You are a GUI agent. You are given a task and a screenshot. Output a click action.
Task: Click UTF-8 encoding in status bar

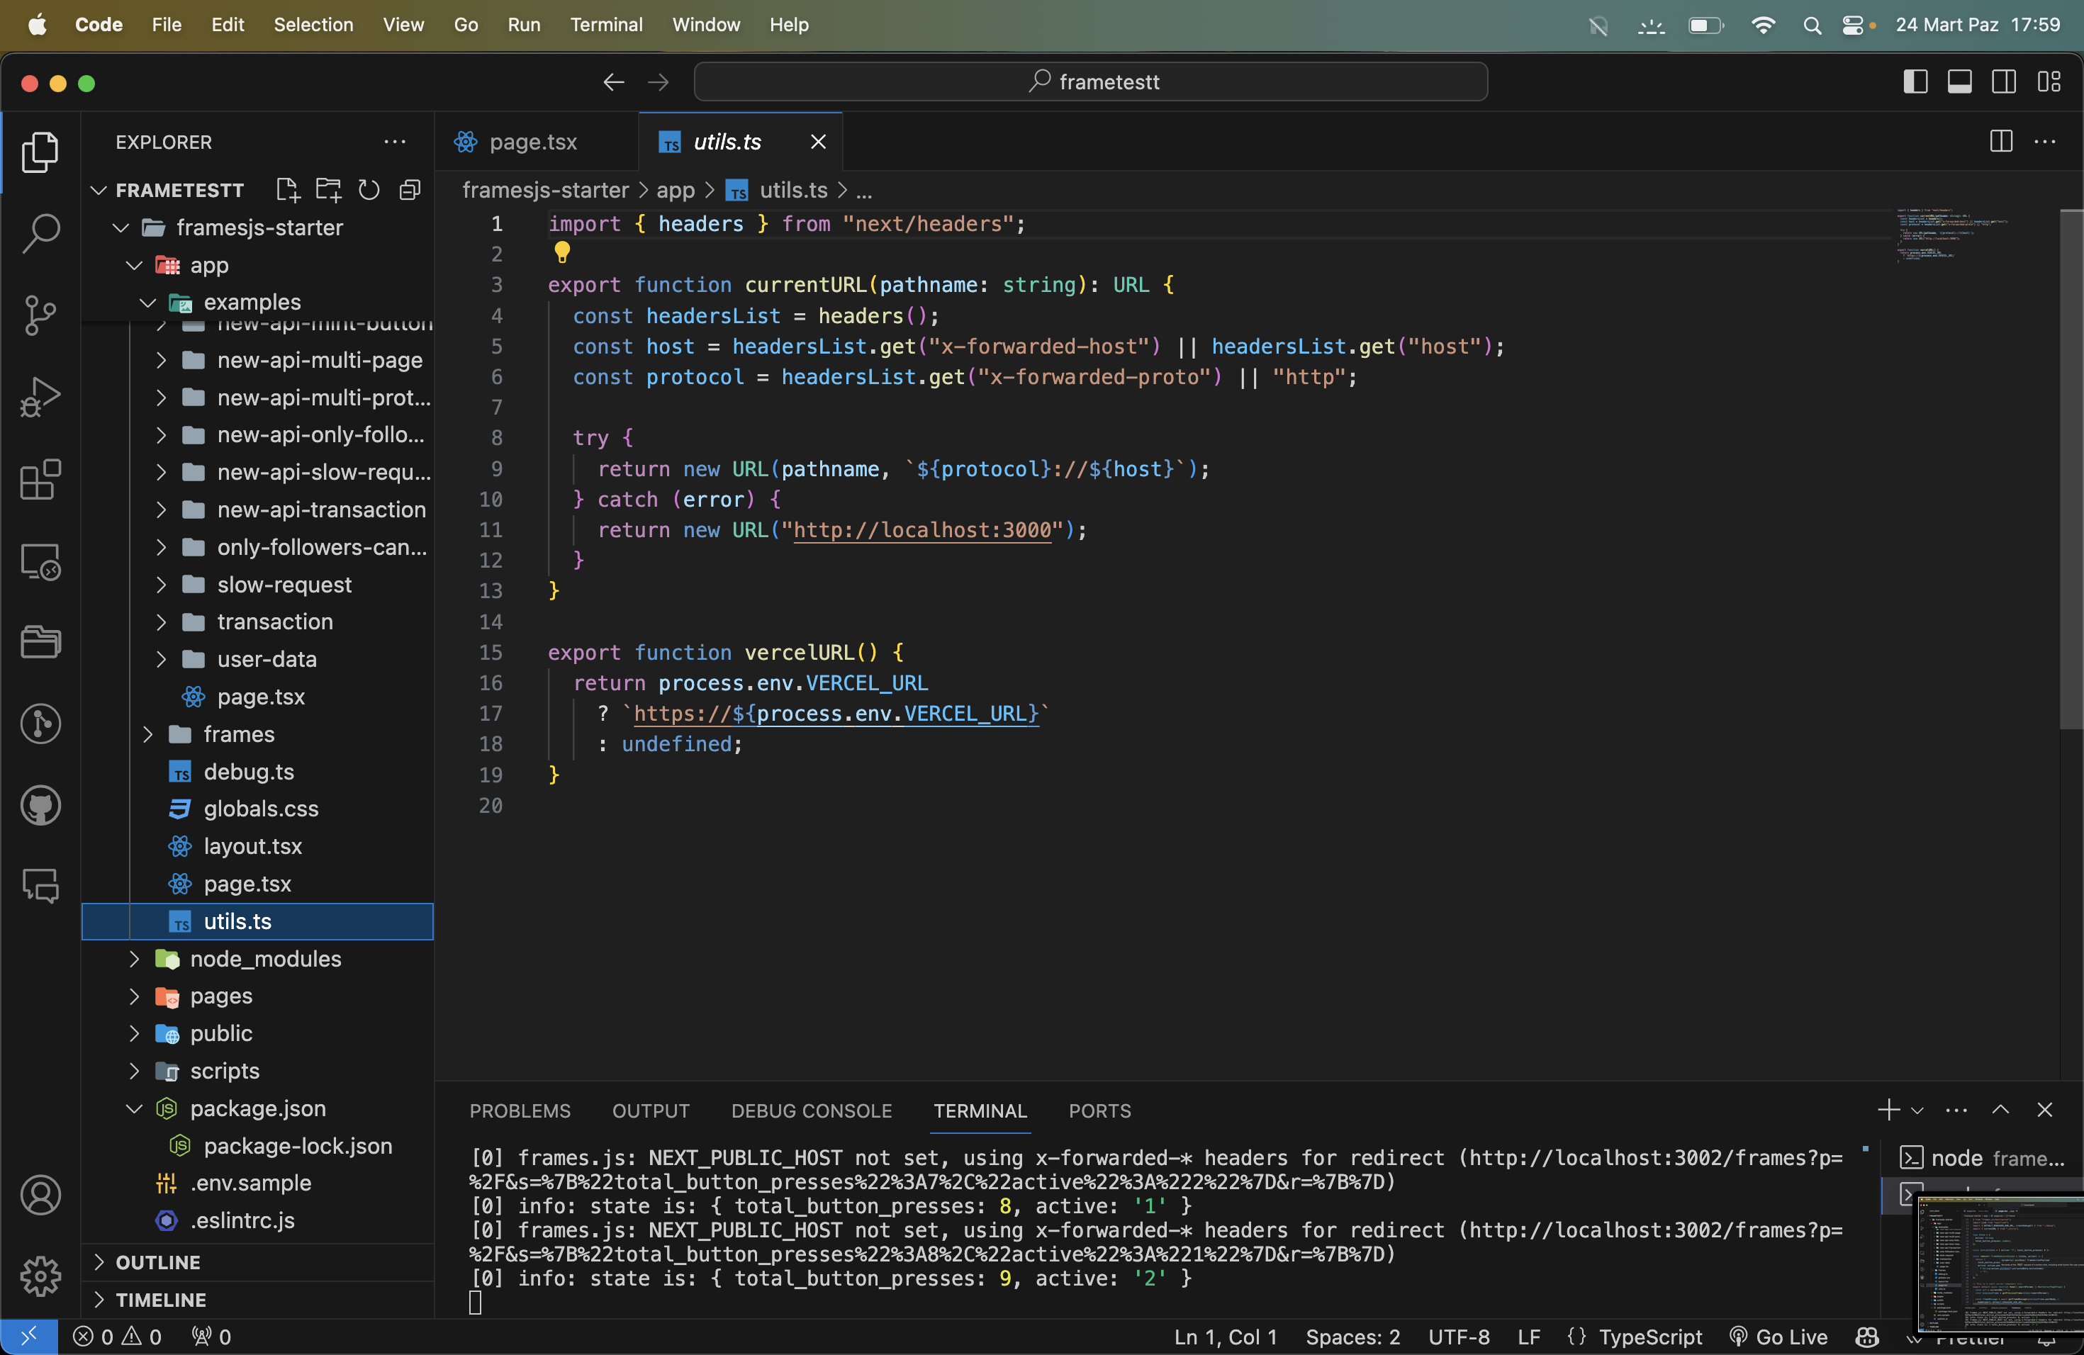(x=1459, y=1337)
